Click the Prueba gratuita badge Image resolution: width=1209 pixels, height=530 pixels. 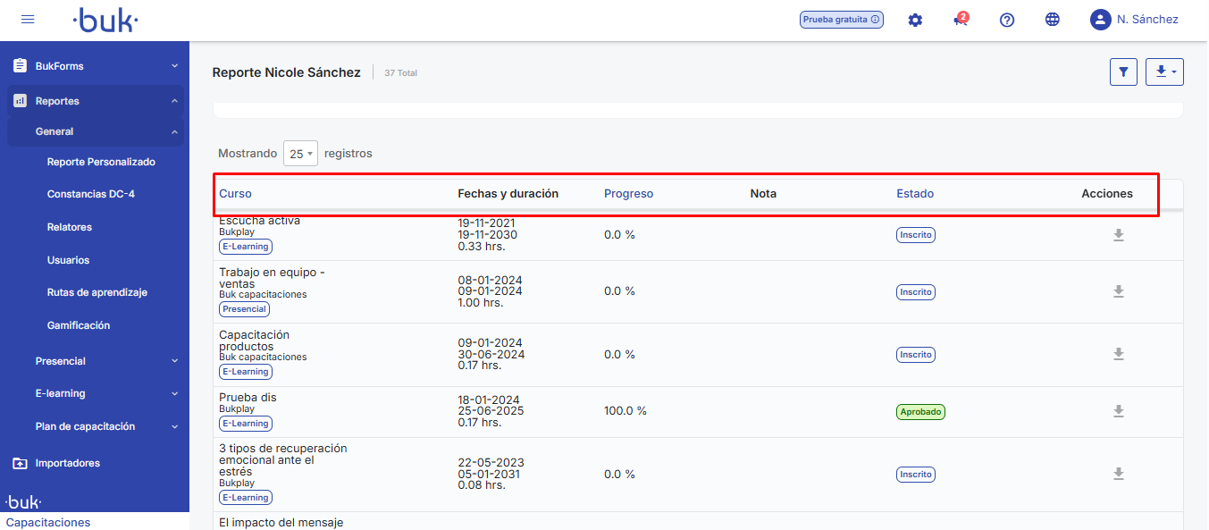841,20
